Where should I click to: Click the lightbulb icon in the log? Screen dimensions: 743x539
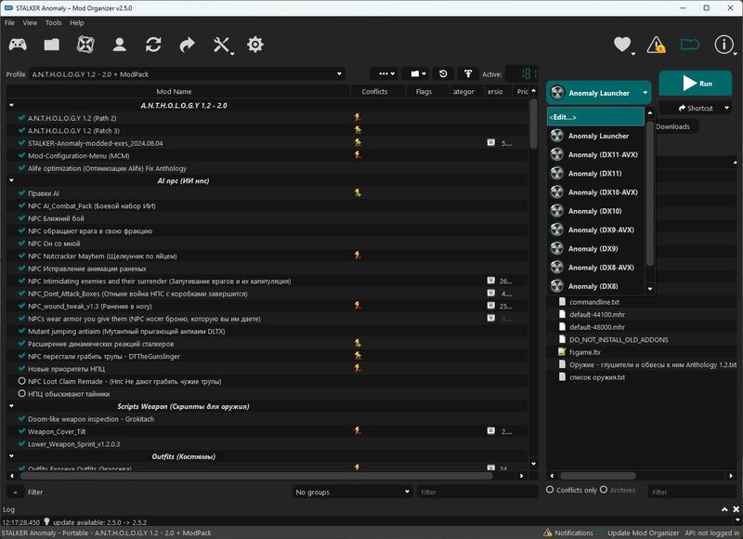click(x=47, y=521)
